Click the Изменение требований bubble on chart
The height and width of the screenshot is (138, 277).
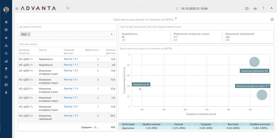254,62
